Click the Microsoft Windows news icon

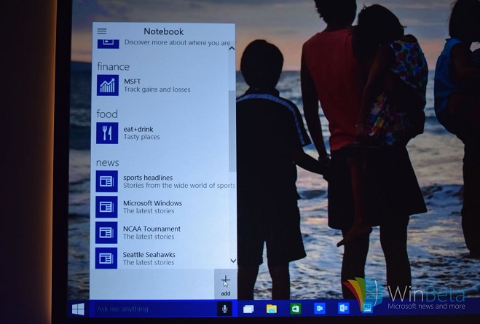106,207
